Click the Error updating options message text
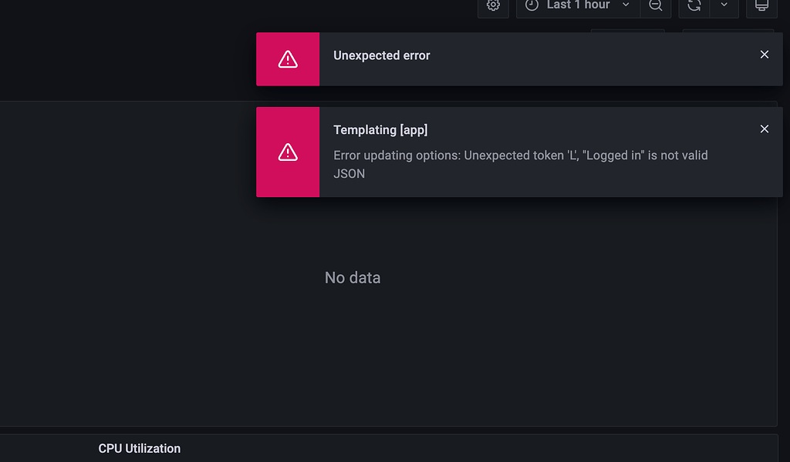The image size is (790, 462). click(x=521, y=164)
